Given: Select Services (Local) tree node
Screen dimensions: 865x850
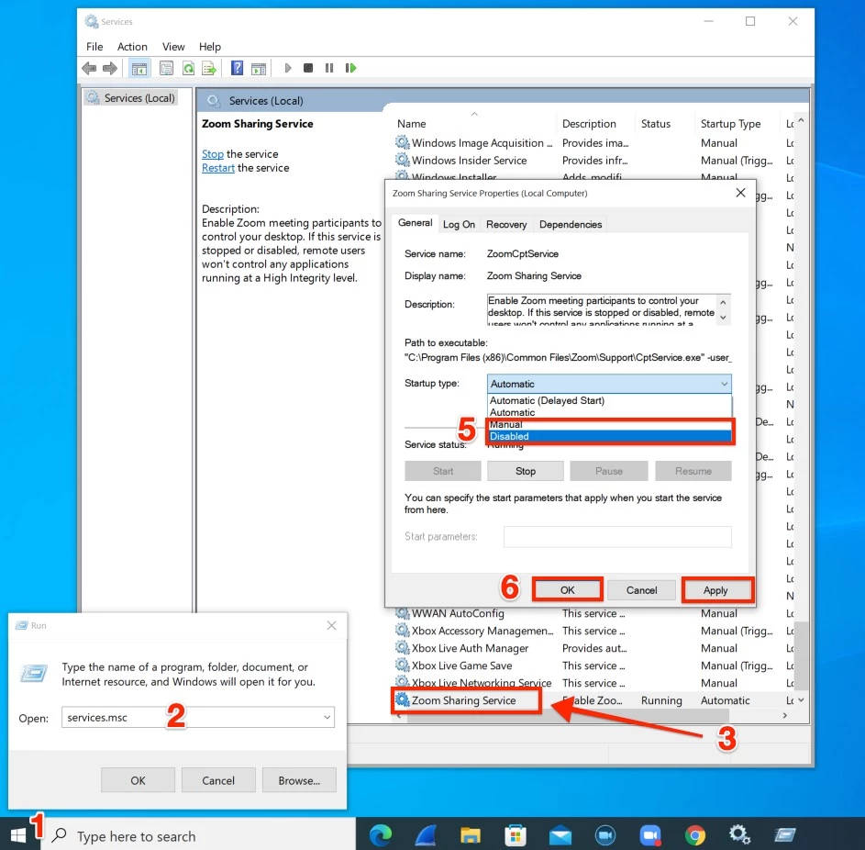Looking at the screenshot, I should tap(131, 97).
